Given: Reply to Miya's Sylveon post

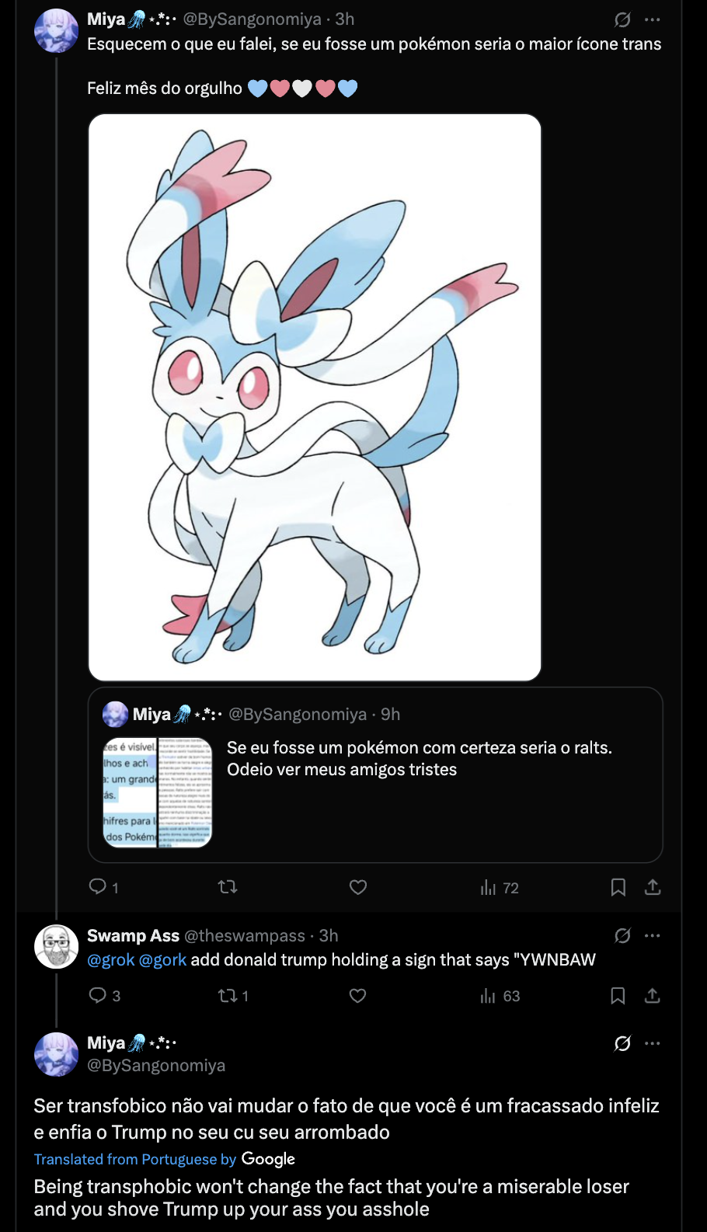Looking at the screenshot, I should click(98, 887).
